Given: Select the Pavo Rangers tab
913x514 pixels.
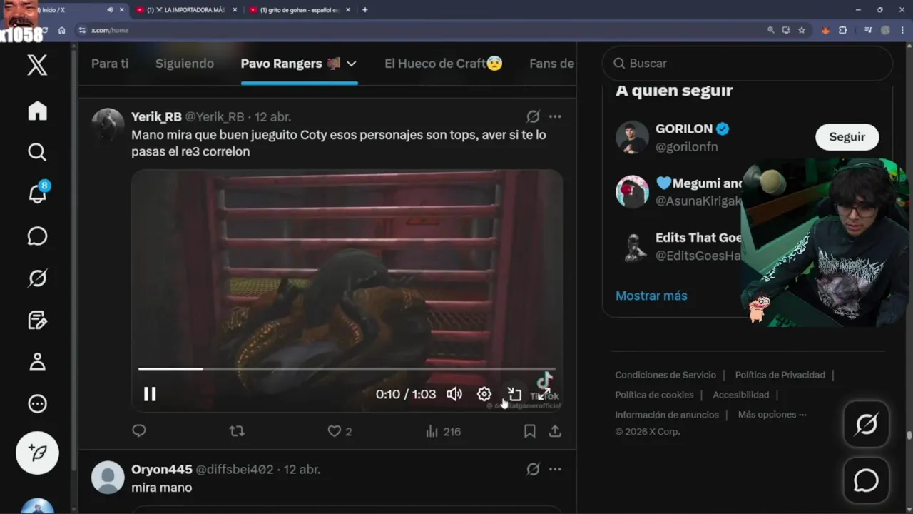Looking at the screenshot, I should coord(290,64).
